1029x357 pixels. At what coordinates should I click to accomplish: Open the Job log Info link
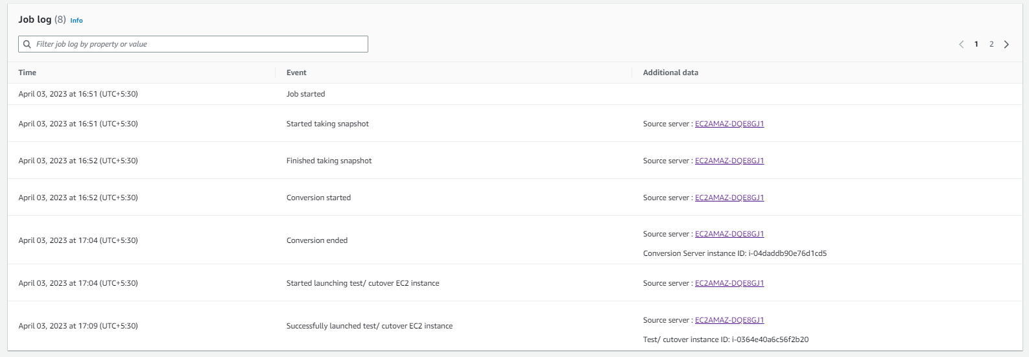pos(77,21)
